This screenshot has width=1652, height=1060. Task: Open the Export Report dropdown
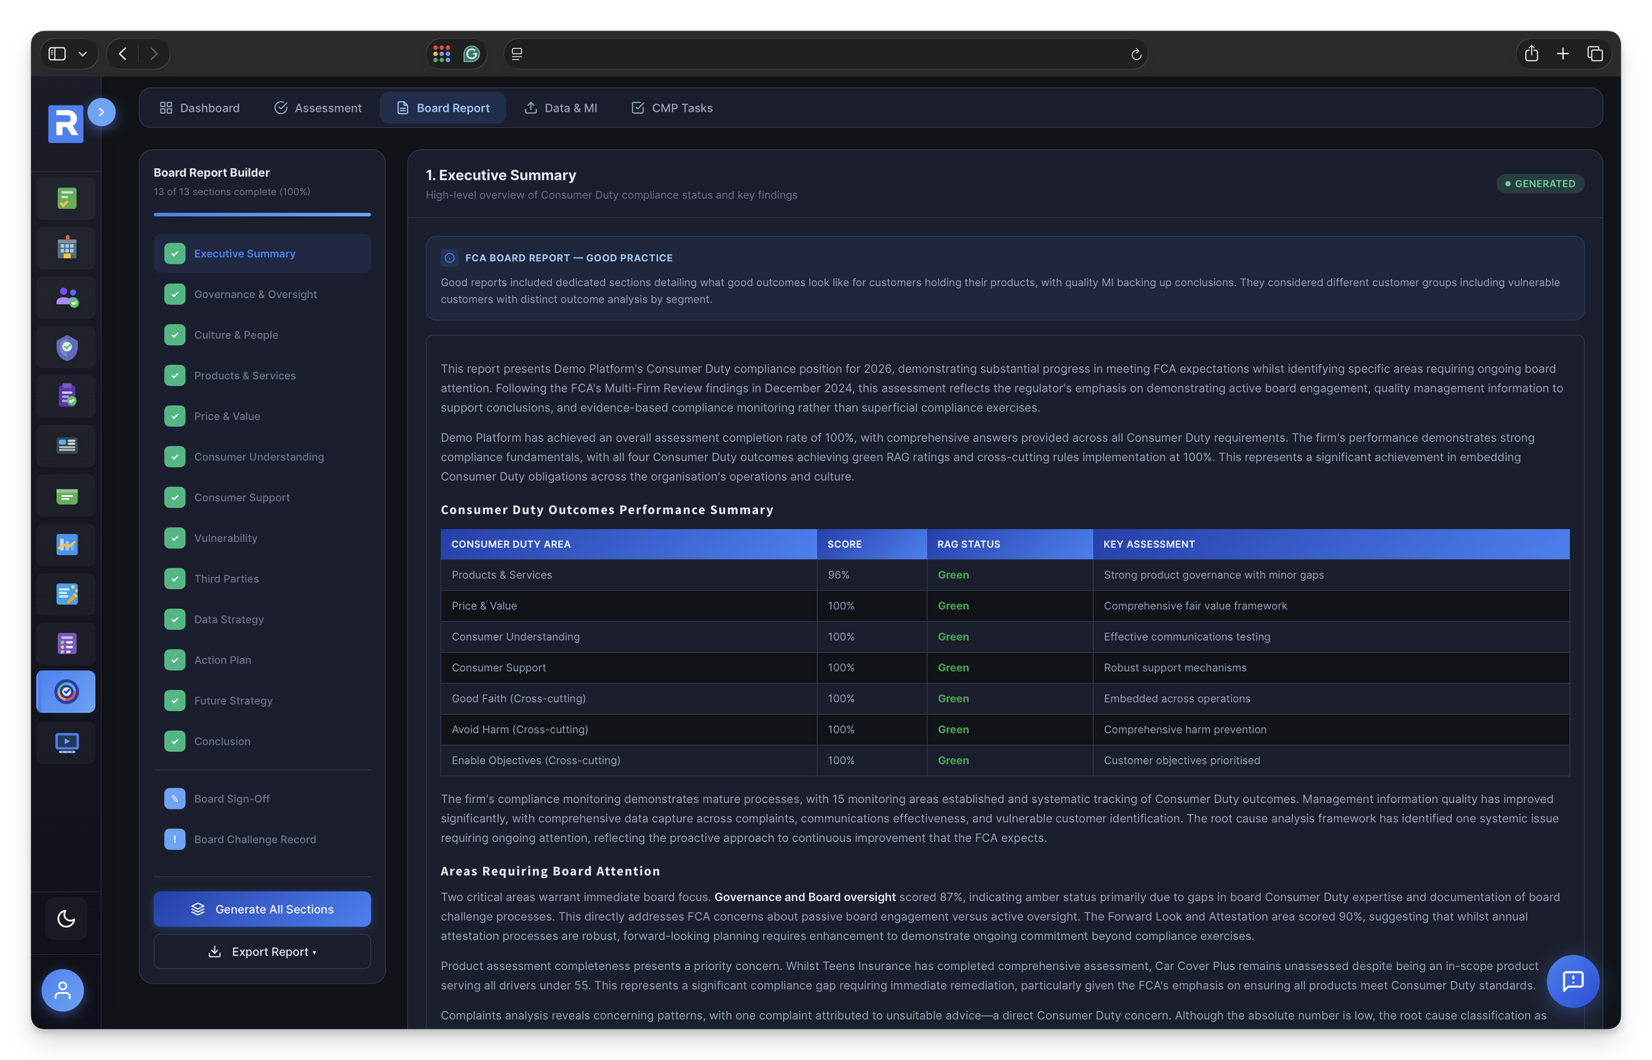click(x=262, y=951)
